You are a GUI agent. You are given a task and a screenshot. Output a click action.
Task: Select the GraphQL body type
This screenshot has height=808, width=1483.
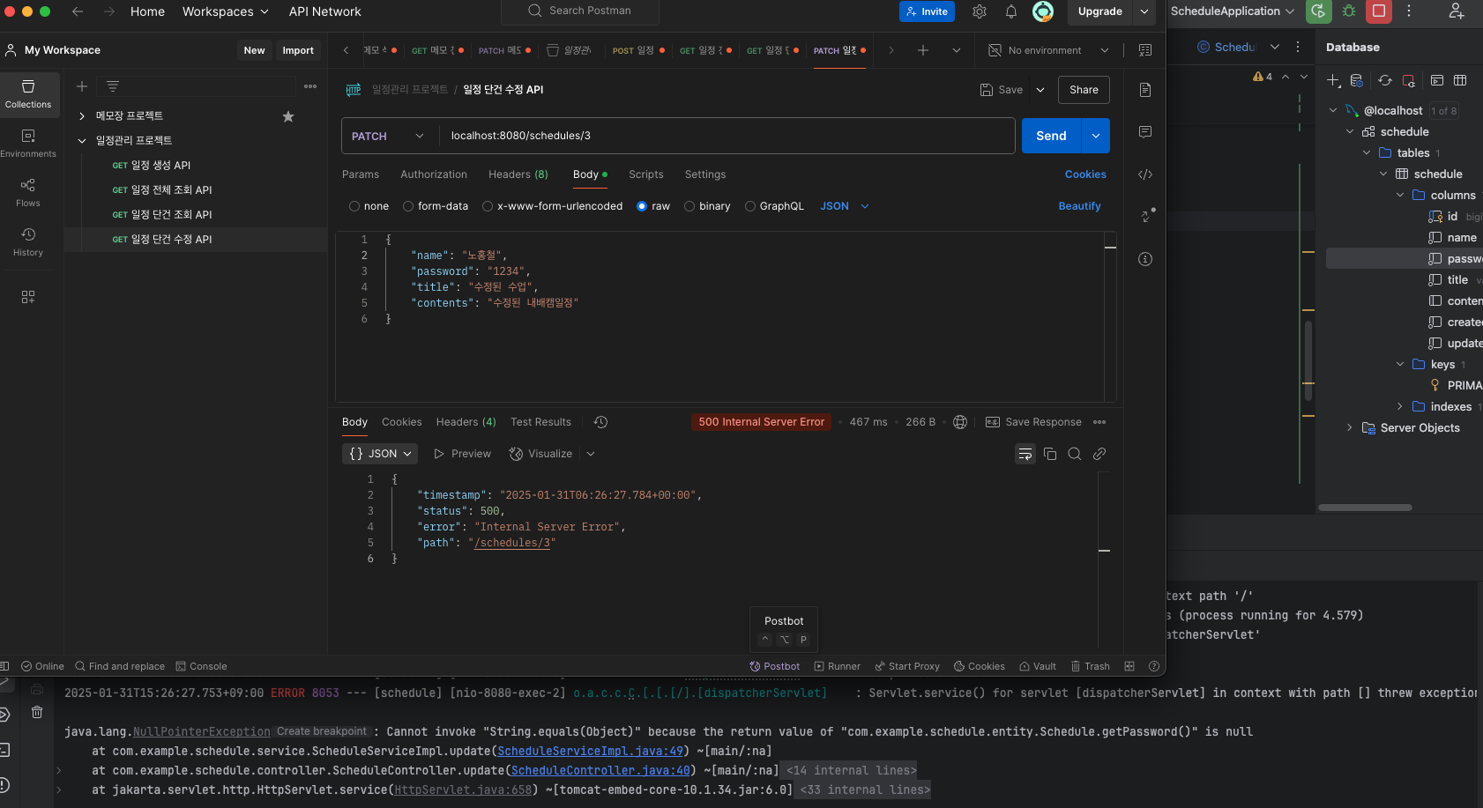click(x=750, y=206)
